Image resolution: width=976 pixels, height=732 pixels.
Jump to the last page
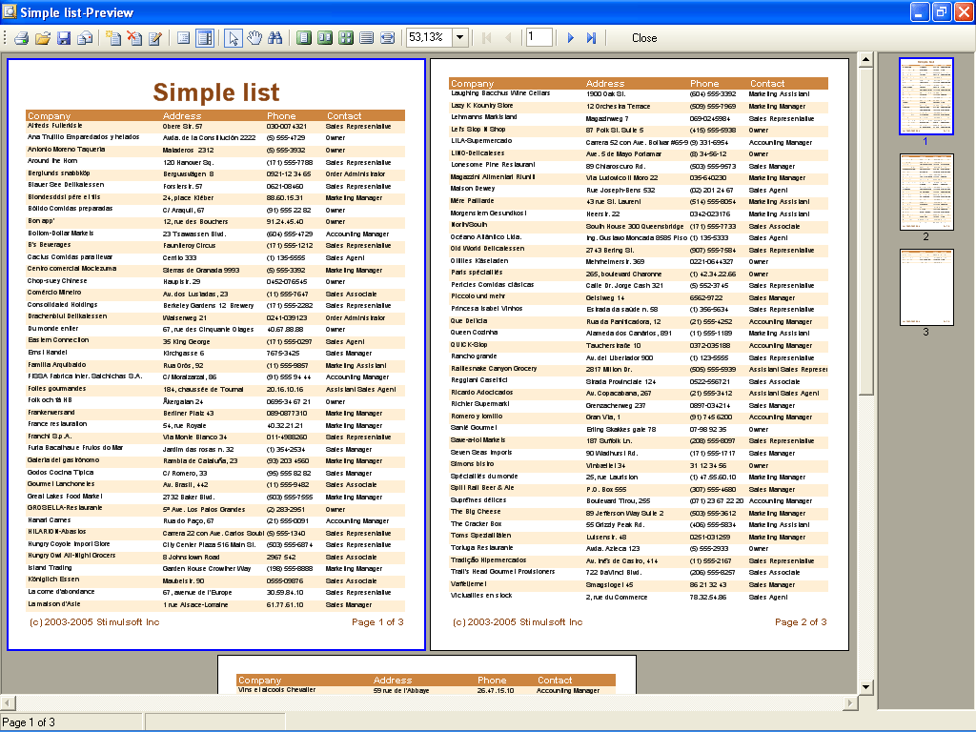coord(592,38)
